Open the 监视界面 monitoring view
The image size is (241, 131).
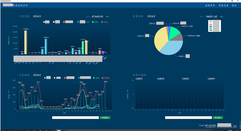coord(210,5)
